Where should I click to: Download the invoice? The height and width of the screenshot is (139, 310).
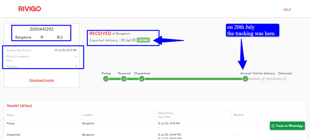click(x=42, y=80)
